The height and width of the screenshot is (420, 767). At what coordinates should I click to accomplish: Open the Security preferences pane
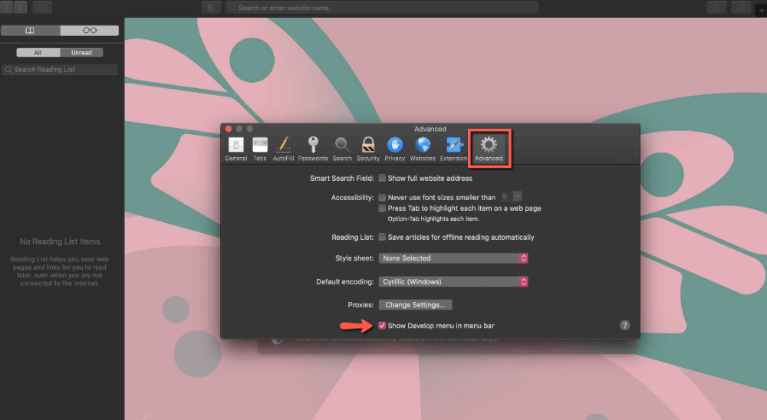coord(368,149)
